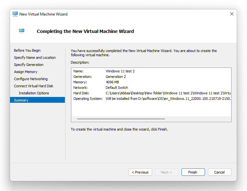Close the New Virtual Machine Wizard
The width and height of the screenshot is (247, 191).
point(232,14)
